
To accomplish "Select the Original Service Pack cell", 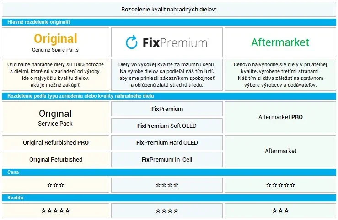I will [x=55, y=117].
